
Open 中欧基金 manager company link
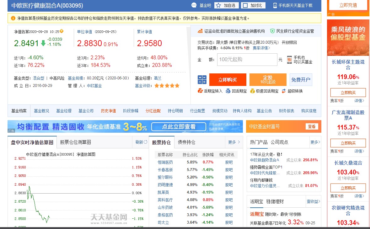click(x=94, y=86)
